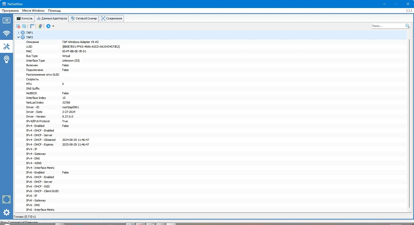Viewport: 414px width, 225px height.
Task: Collapse the TAP2 adapter node
Action: tap(18, 37)
